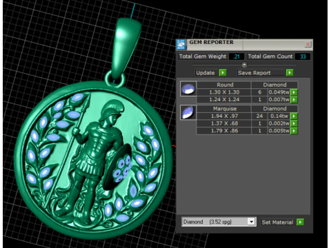Screen dimensions: 331x248
Task: Select the Round gem shape thumbnail
Action: (x=188, y=89)
